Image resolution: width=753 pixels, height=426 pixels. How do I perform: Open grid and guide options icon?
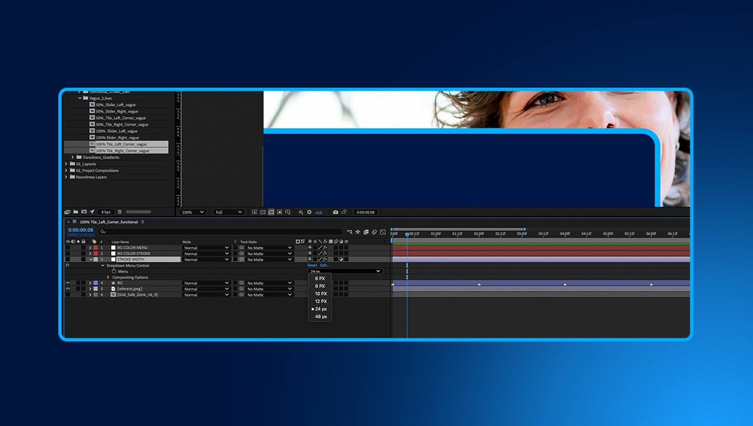click(x=287, y=212)
